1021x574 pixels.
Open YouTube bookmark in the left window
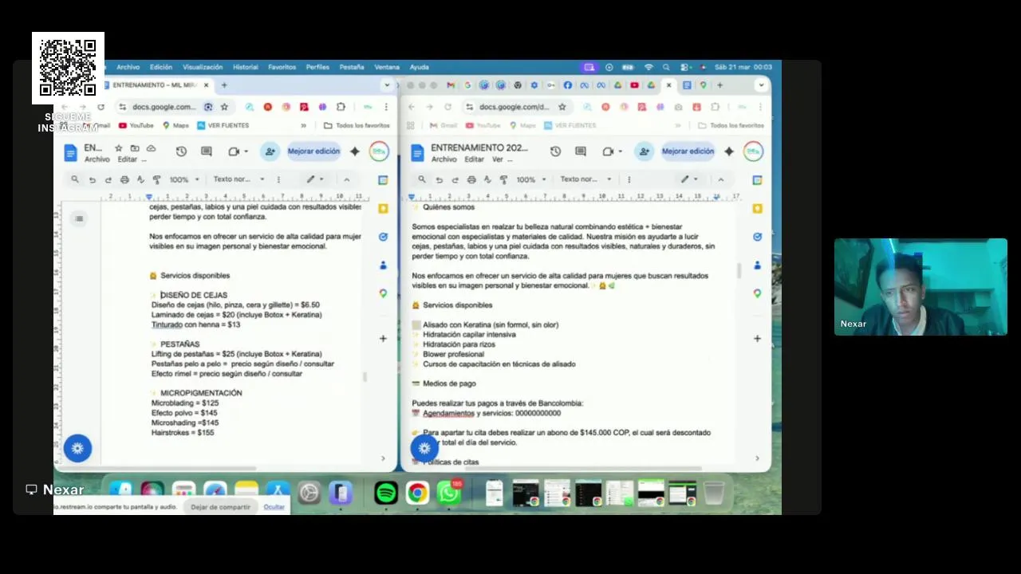click(136, 125)
